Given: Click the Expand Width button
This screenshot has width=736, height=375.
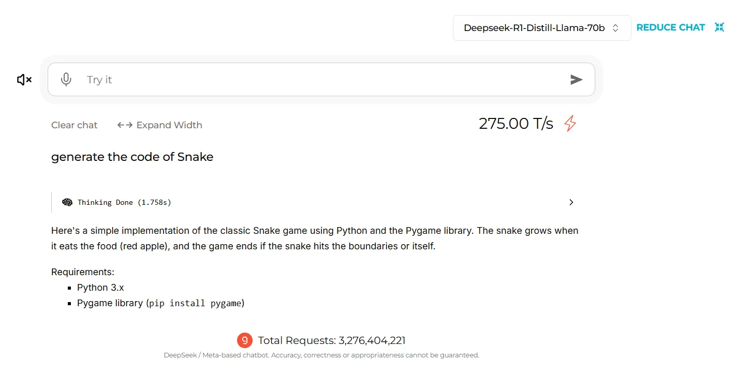Looking at the screenshot, I should coord(169,125).
